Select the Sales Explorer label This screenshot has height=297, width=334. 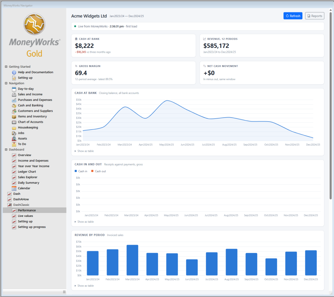click(27, 177)
